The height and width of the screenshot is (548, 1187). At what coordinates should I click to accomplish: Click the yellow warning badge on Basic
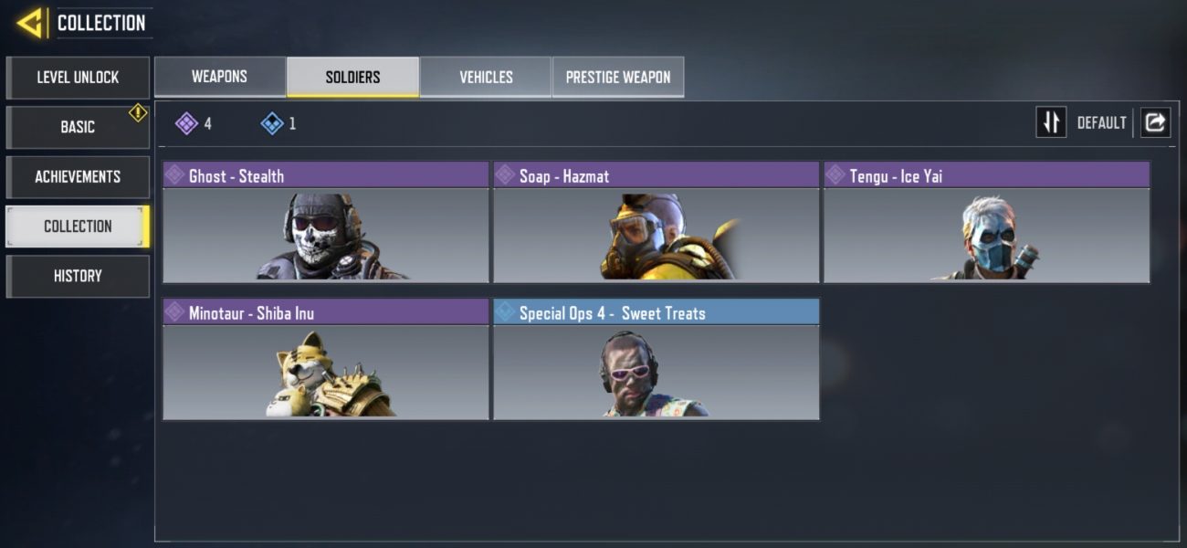(138, 112)
